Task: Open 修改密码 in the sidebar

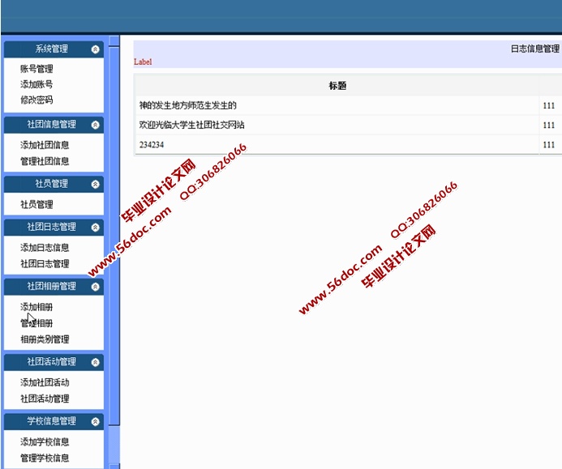Action: click(36, 100)
